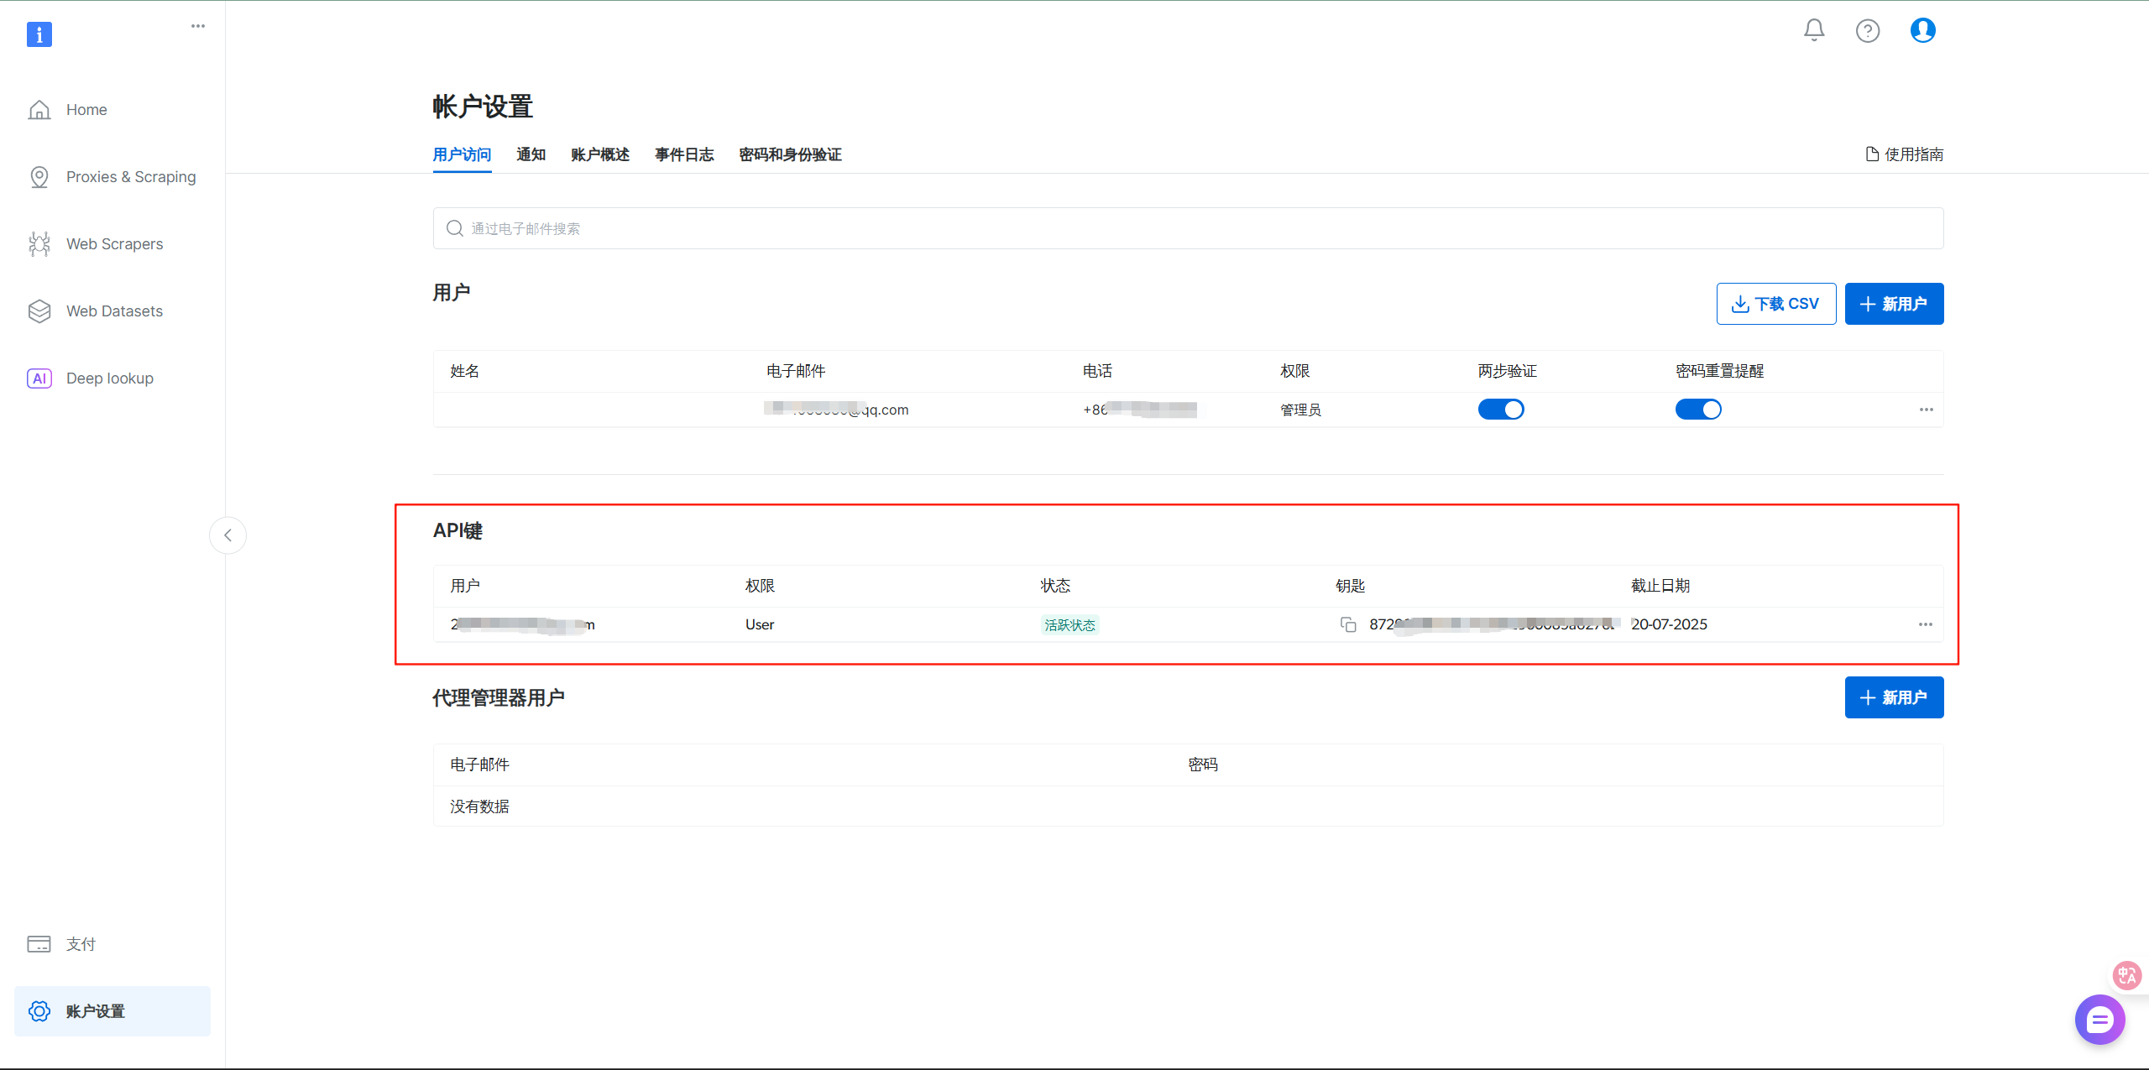Open more options for admin user row
The width and height of the screenshot is (2149, 1070).
tap(1926, 410)
